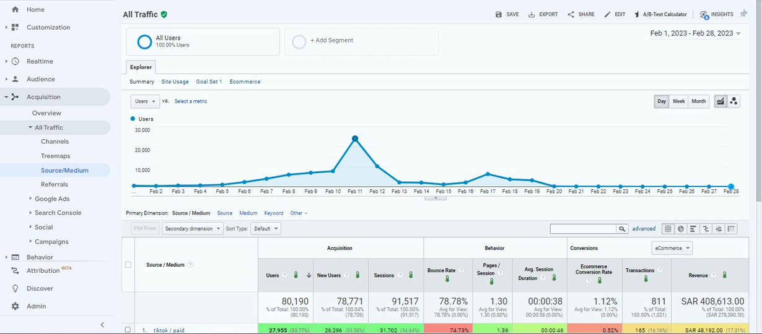Switch to the Site Usage tab
Image resolution: width=762 pixels, height=334 pixels.
(x=175, y=82)
